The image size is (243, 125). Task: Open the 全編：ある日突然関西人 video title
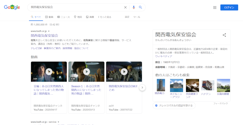pos(49,90)
